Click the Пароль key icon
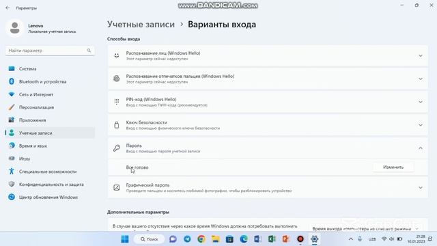This screenshot has height=246, width=437. [117, 148]
